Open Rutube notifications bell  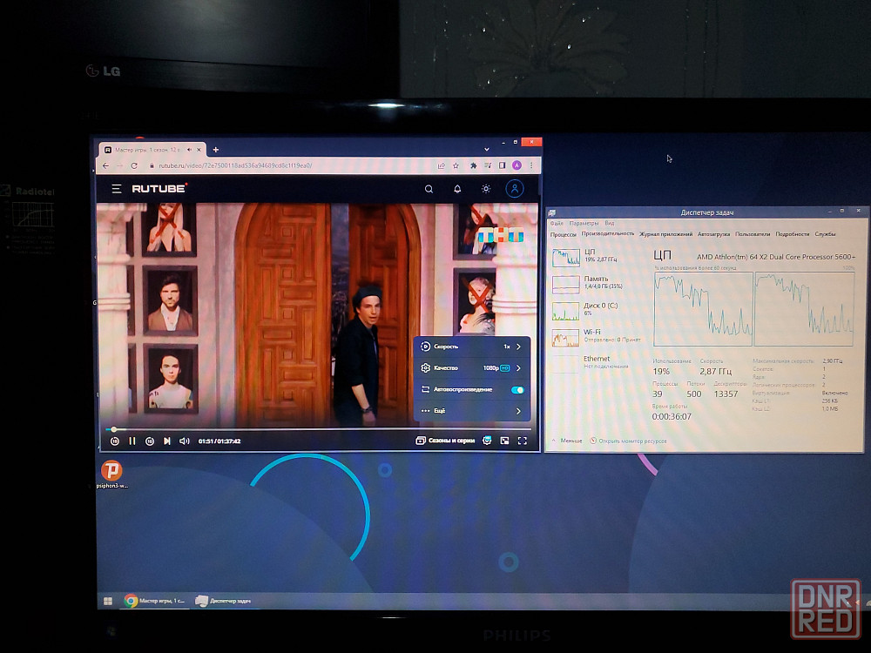[x=457, y=189]
